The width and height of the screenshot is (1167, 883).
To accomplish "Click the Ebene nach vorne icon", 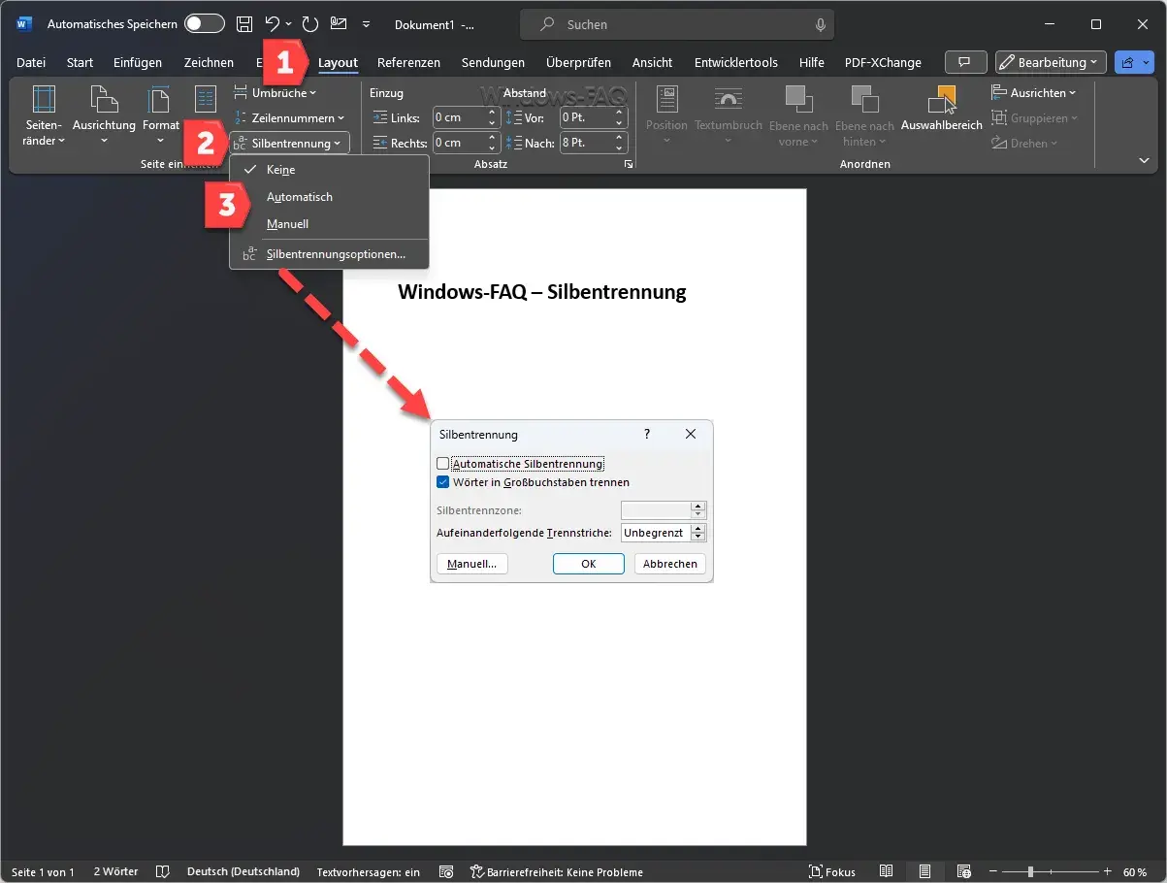I will click(x=798, y=100).
